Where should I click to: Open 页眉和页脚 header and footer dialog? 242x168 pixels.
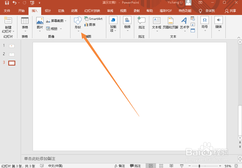pos(170,23)
